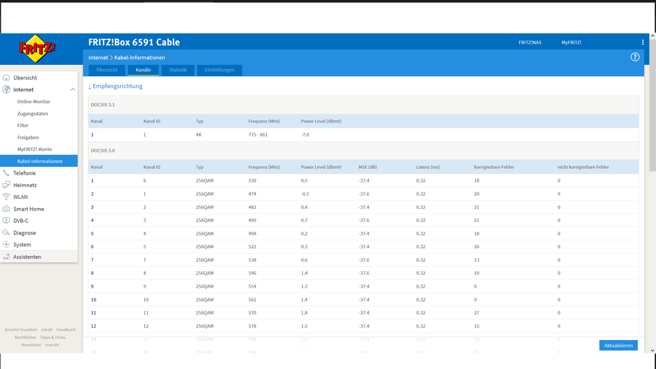Click the WLAN wifi icon
This screenshot has width=656, height=369.
coord(7,196)
